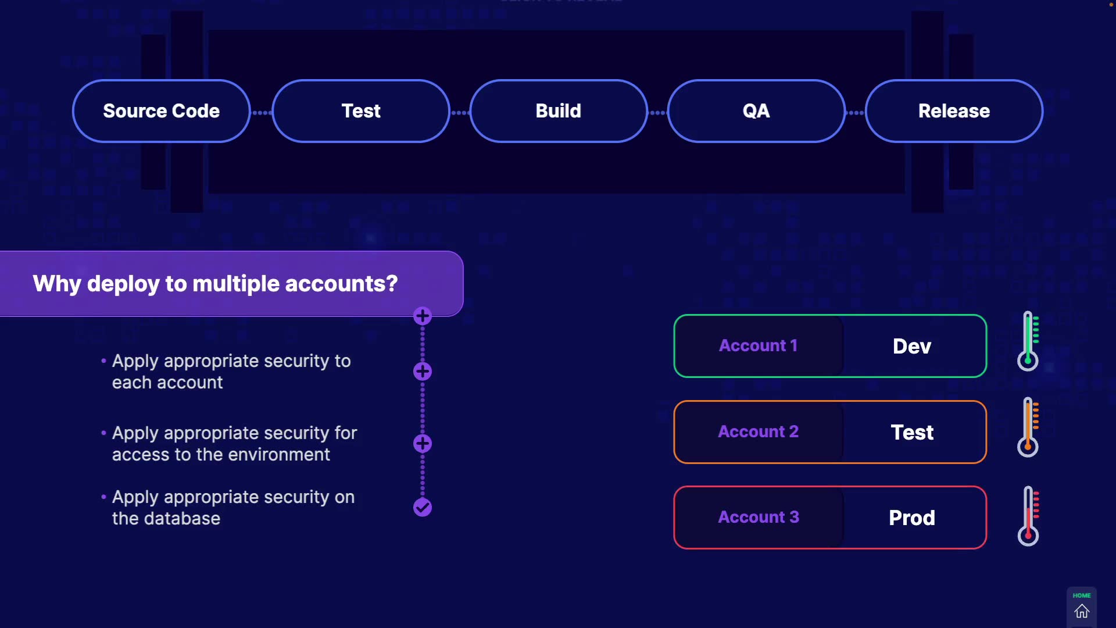
Task: Click 'Why deploy to multiple accounts?' banner
Action: (216, 284)
